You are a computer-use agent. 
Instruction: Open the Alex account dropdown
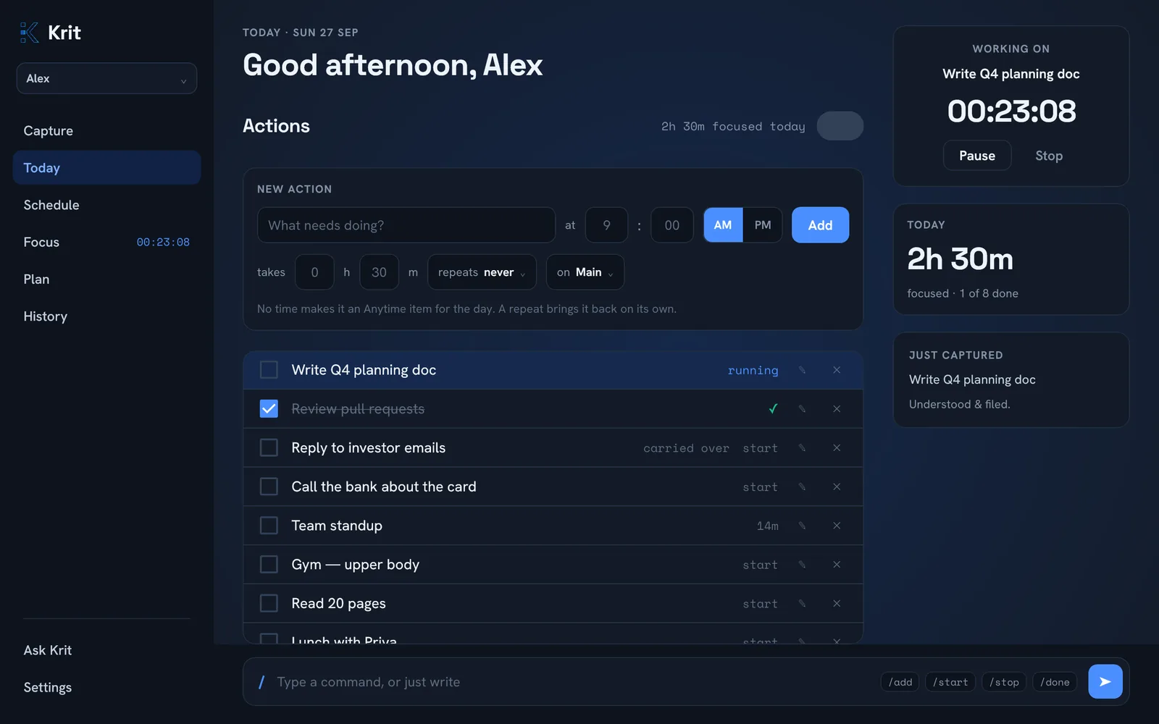tap(106, 78)
